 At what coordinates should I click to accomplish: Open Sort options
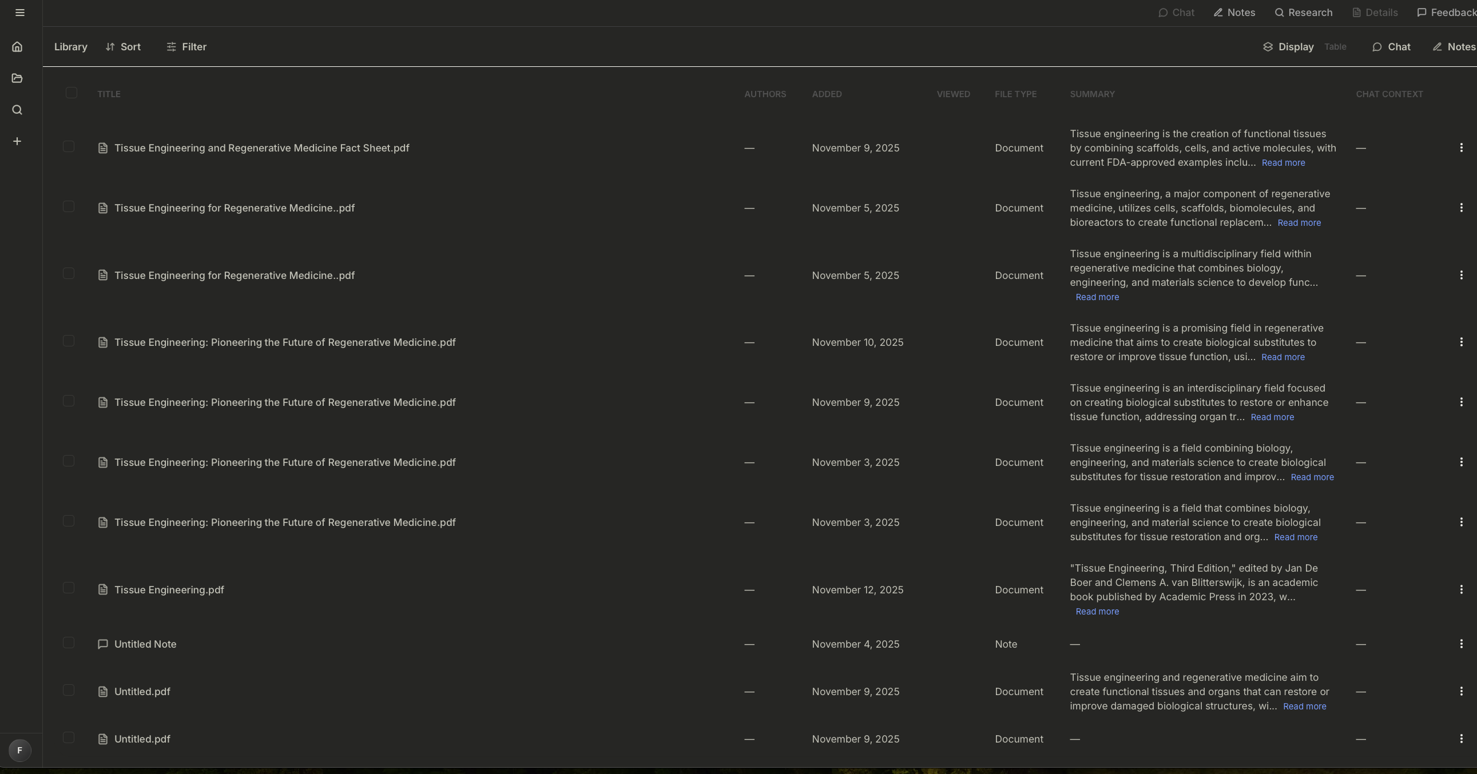pos(124,46)
